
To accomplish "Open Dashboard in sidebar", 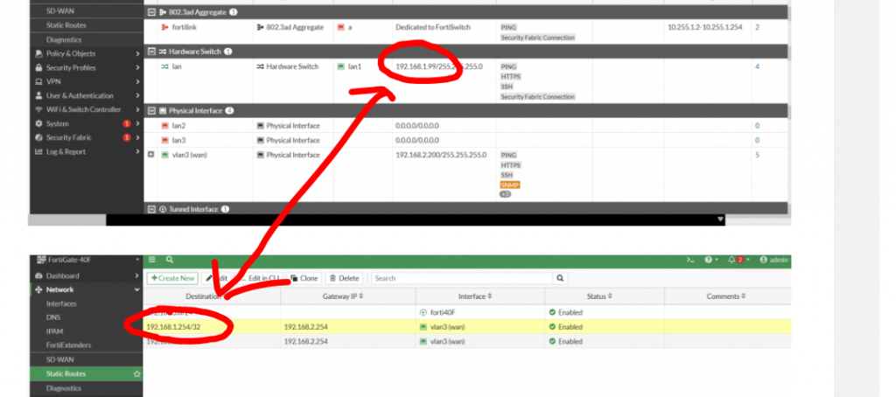I will click(x=63, y=275).
